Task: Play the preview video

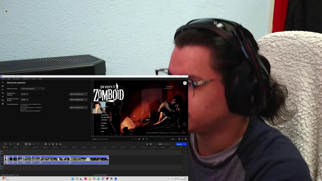Action: [139, 139]
